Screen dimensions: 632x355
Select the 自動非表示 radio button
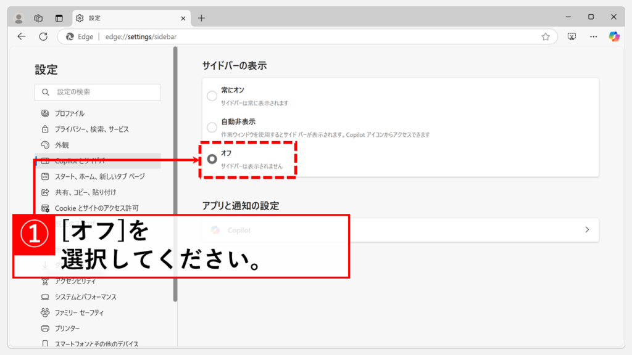coord(212,128)
